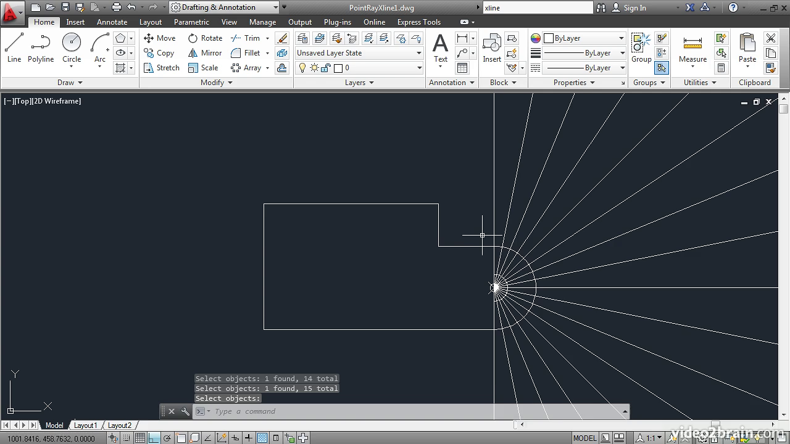Click the Measure tool
The height and width of the screenshot is (444, 790).
click(x=692, y=48)
